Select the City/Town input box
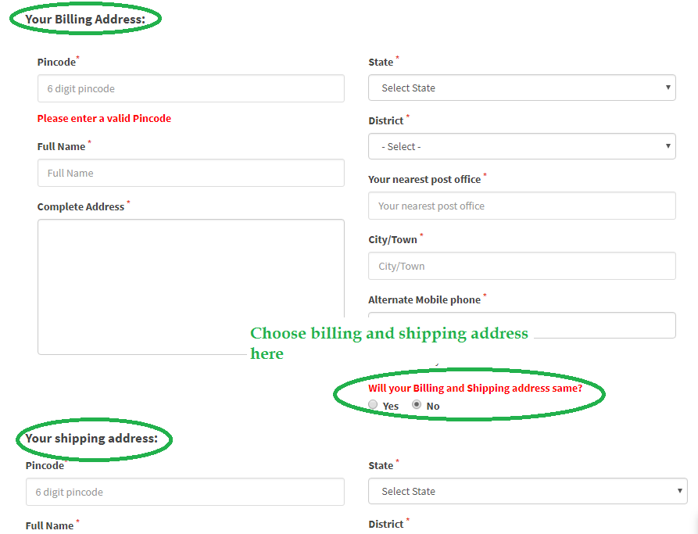The width and height of the screenshot is (698, 534). (521, 266)
